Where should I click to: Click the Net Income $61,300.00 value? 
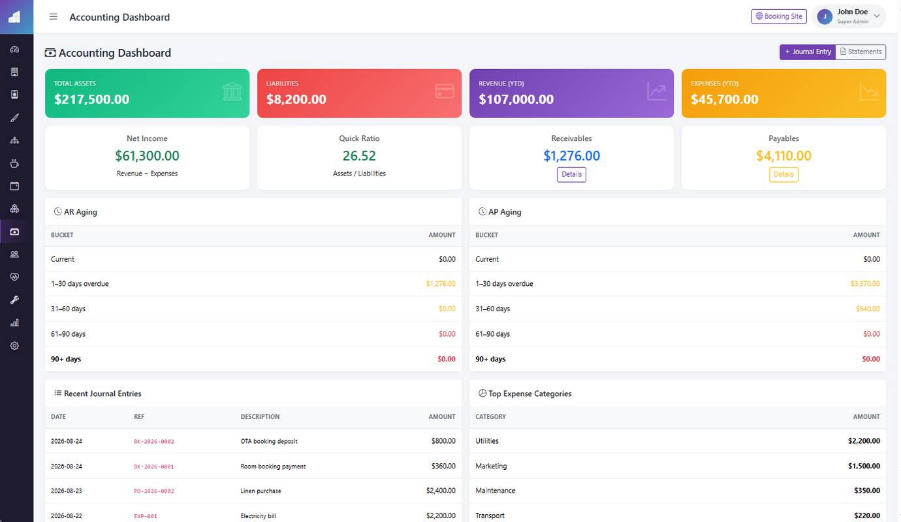147,156
